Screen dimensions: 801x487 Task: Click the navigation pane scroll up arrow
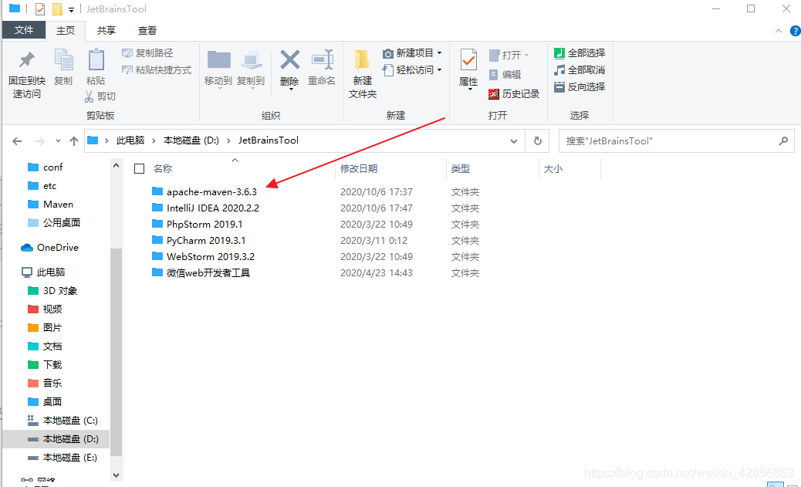(116, 165)
